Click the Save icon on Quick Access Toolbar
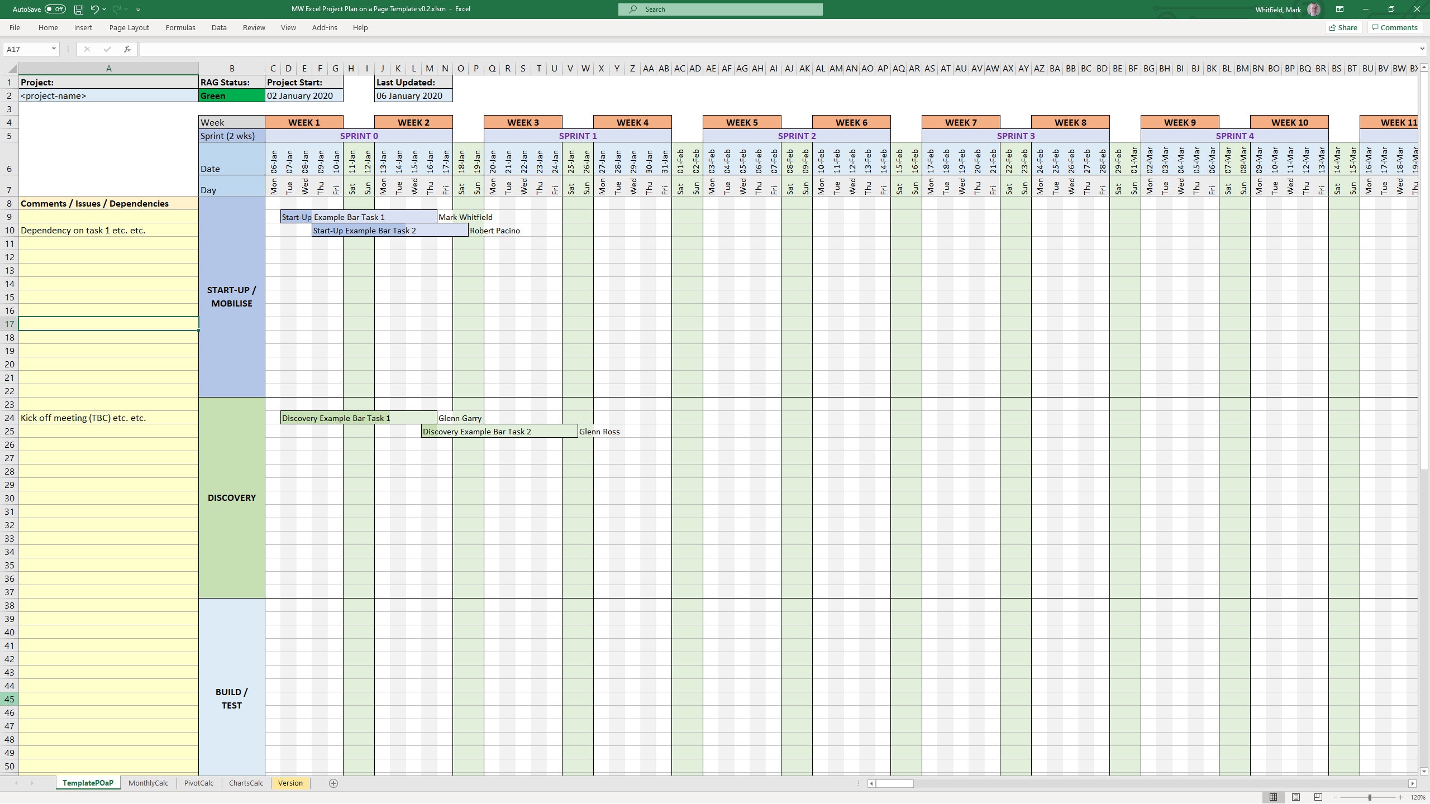 click(78, 9)
